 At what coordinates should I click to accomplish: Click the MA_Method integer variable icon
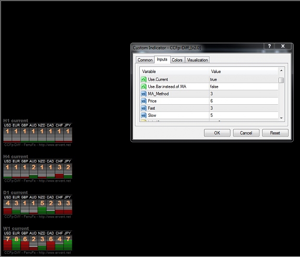tap(144, 94)
